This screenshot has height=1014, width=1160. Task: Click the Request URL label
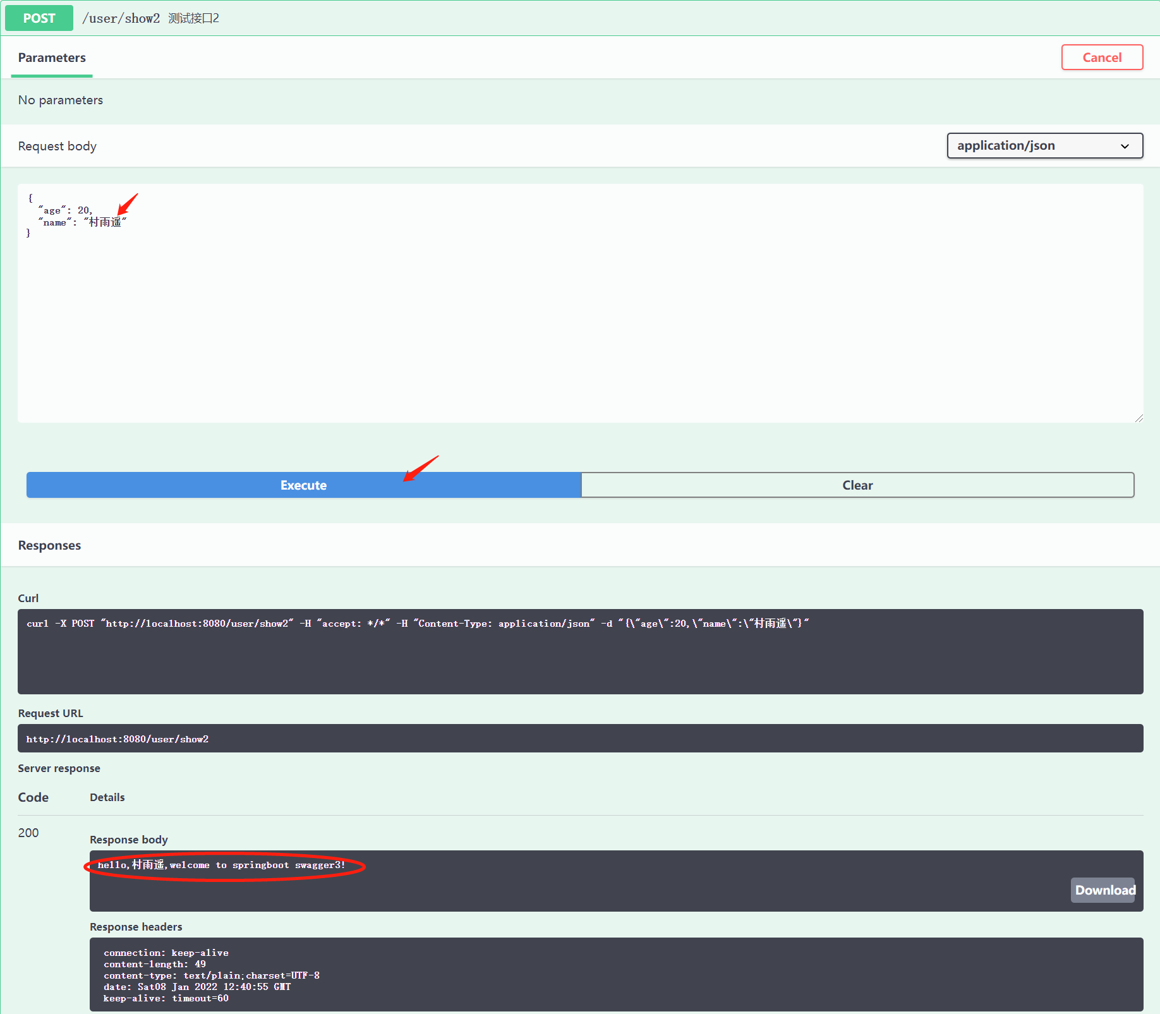coord(51,713)
